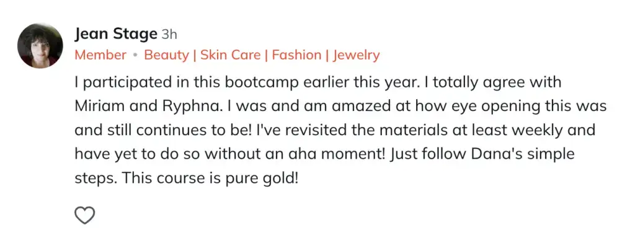Viewport: 635px width, 243px height.
Task: Click Jewelry in the member tagline
Action: point(357,55)
